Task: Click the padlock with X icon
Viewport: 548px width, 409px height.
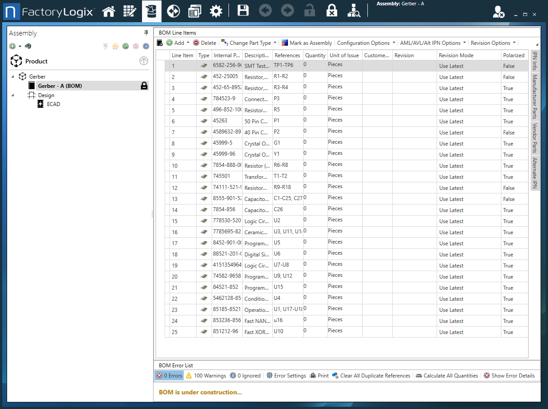Action: pyautogui.click(x=331, y=11)
